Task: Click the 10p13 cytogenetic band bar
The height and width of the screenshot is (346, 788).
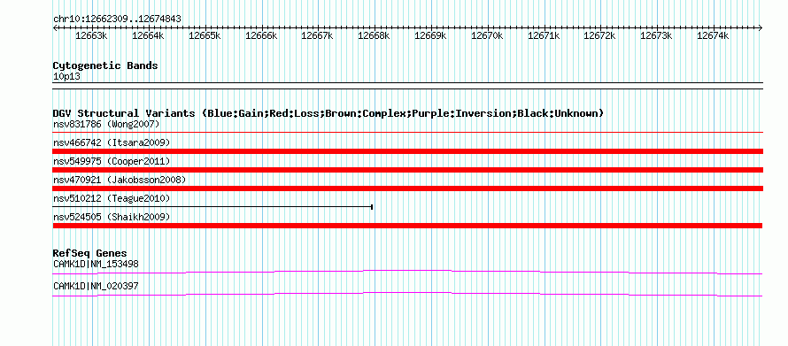Action: tap(407, 86)
